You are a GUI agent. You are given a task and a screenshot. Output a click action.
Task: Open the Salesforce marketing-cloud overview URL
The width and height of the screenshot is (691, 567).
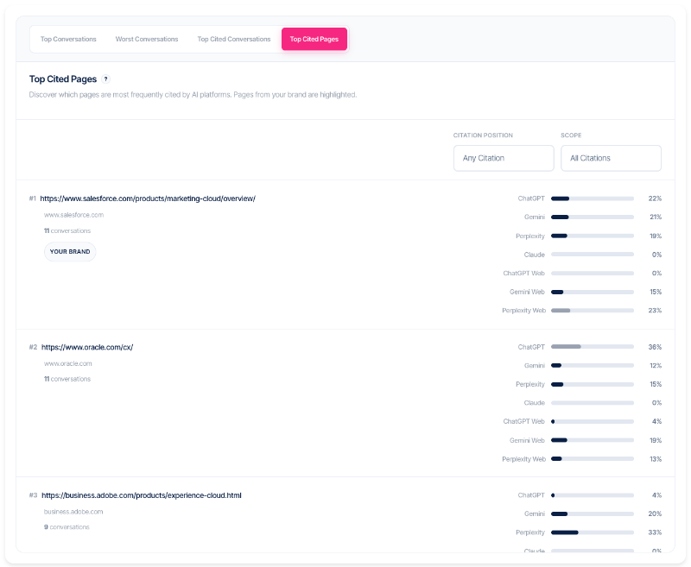pos(148,198)
